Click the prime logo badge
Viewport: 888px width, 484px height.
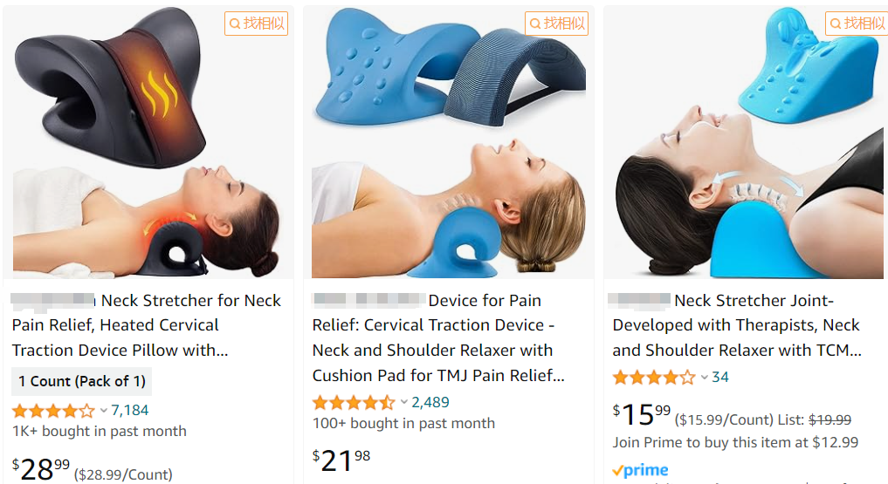click(x=641, y=470)
